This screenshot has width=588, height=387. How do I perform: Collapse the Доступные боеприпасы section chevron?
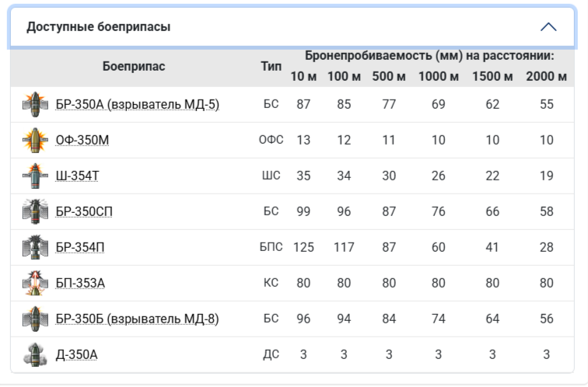click(548, 27)
